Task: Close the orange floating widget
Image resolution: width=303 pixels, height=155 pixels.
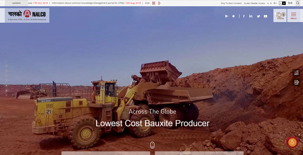Action: click(x=299, y=135)
